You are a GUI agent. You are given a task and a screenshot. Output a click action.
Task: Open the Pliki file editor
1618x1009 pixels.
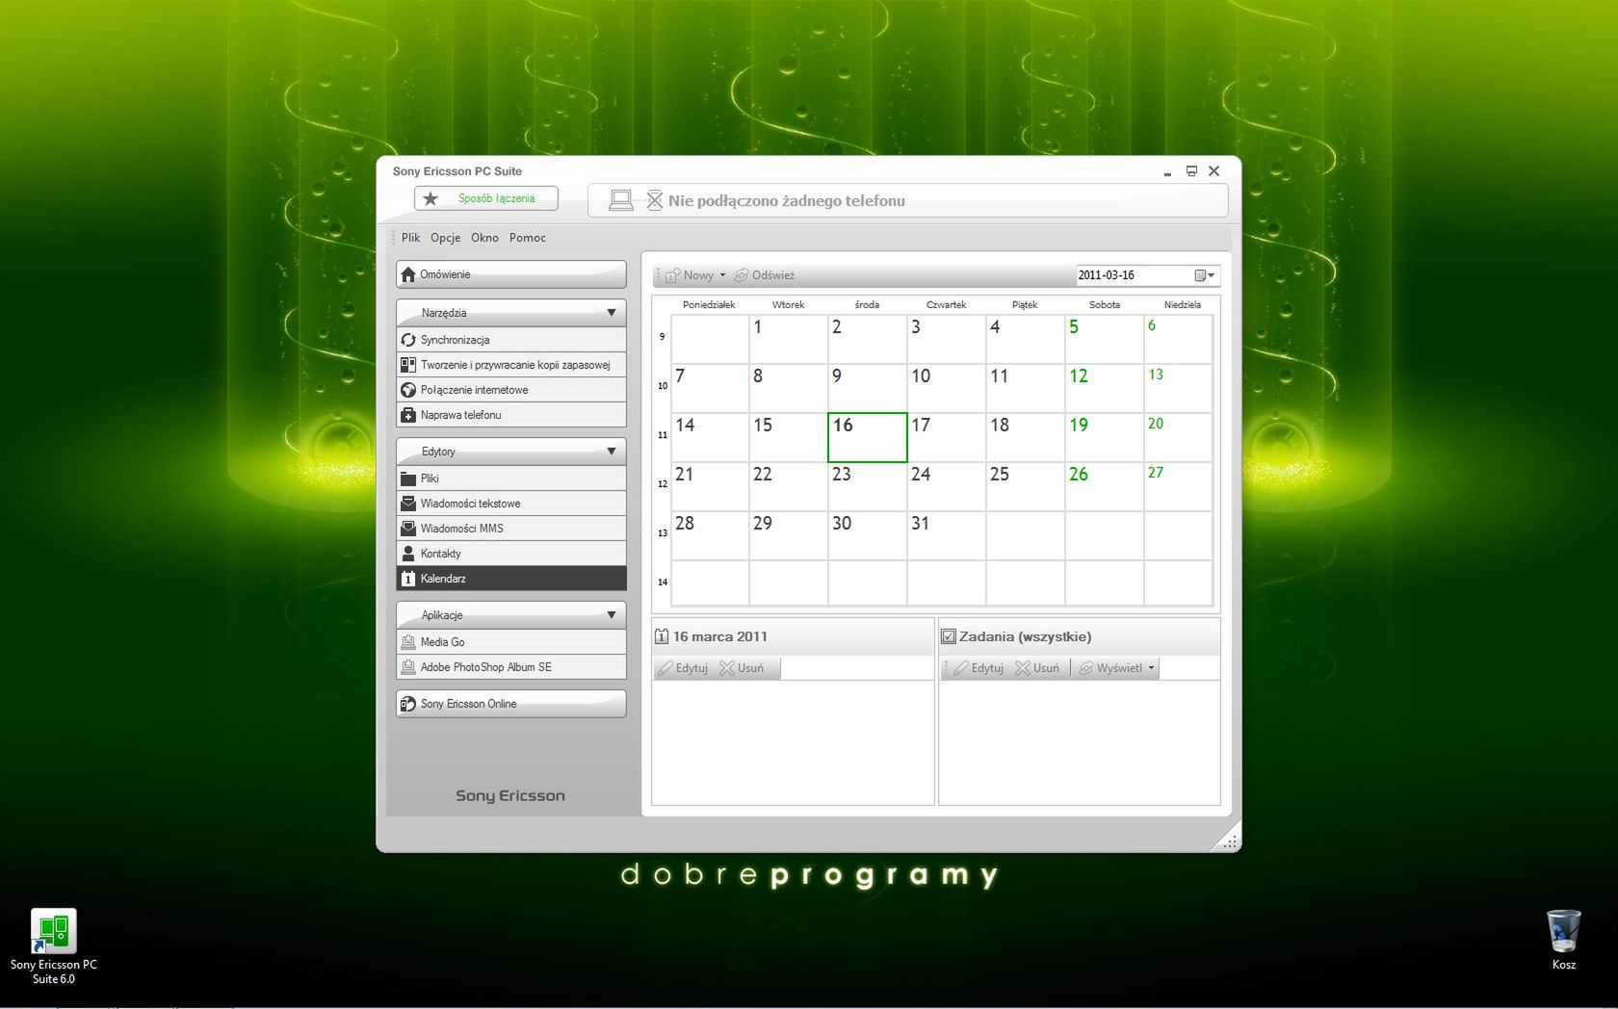pos(510,479)
